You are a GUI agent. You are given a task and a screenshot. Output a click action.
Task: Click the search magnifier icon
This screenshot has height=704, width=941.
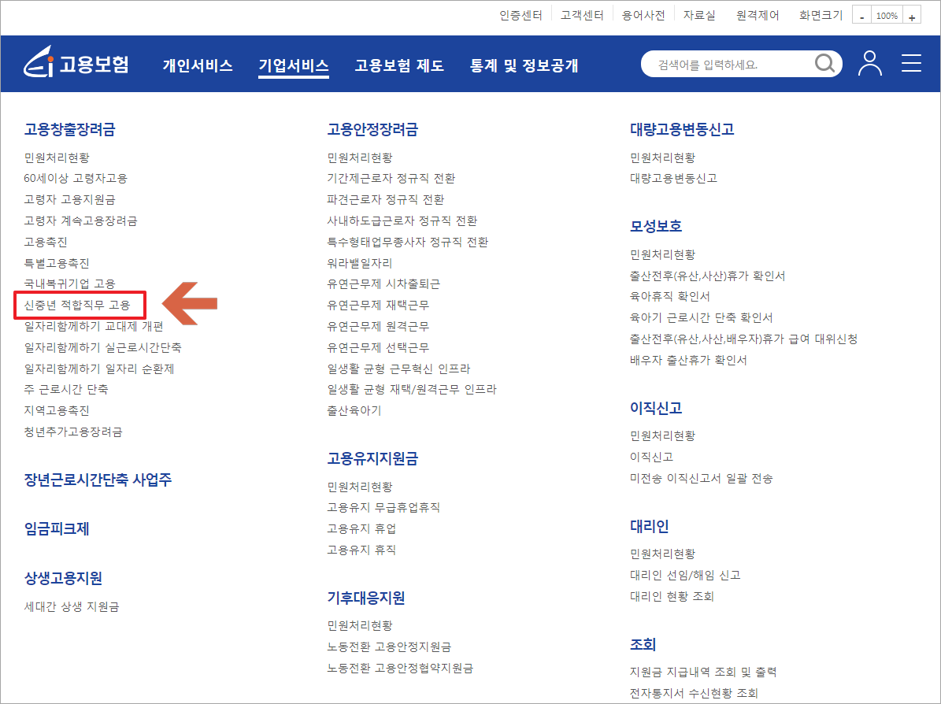click(824, 64)
